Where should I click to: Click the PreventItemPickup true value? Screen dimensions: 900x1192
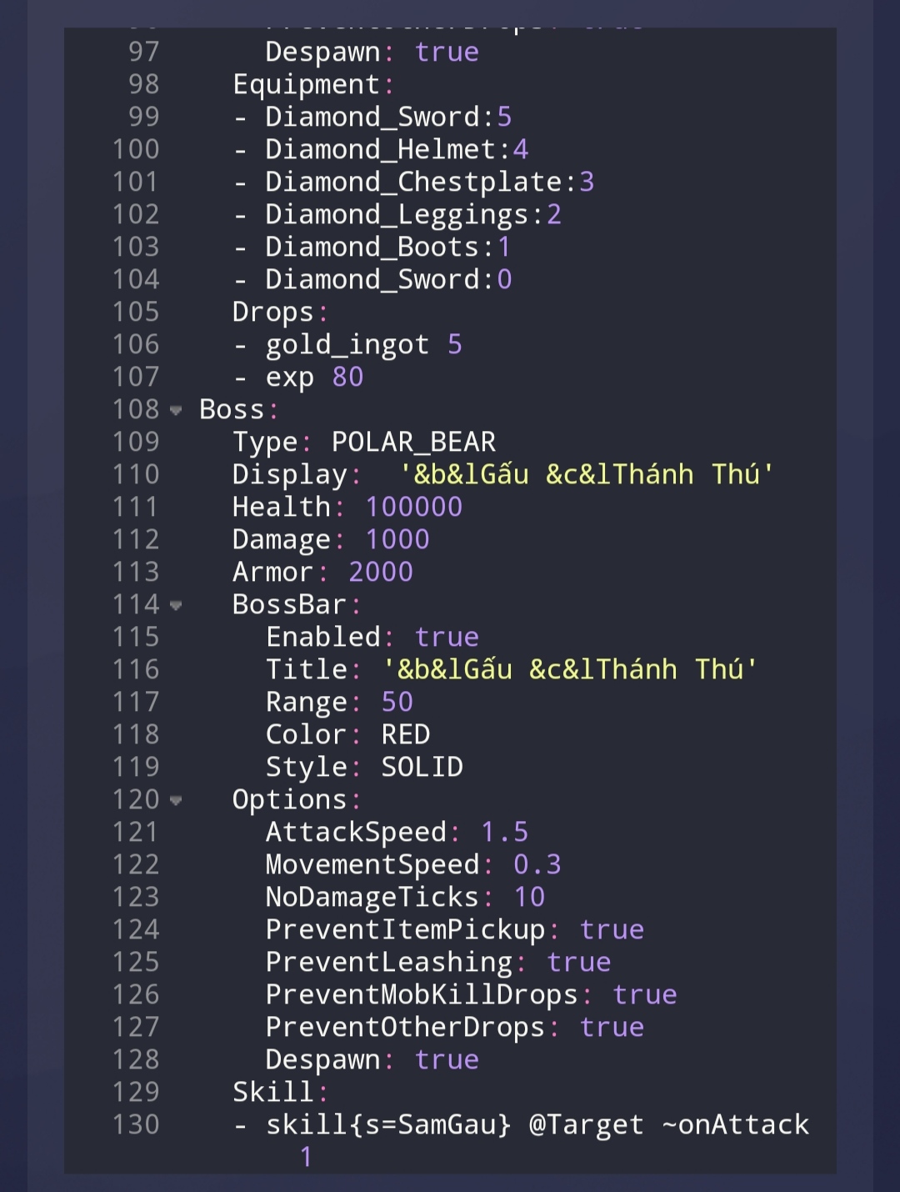click(x=612, y=929)
